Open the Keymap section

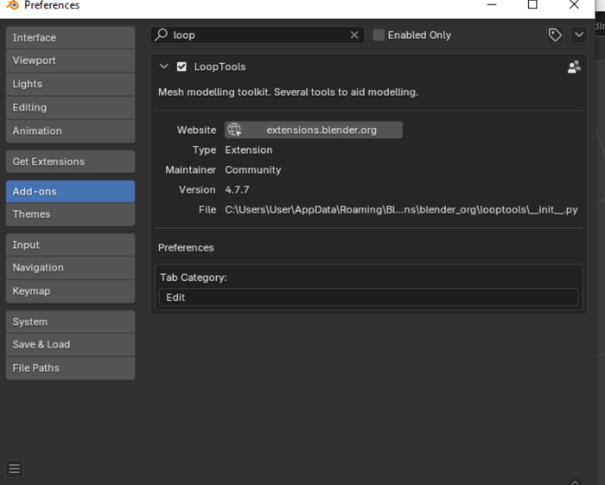70,291
